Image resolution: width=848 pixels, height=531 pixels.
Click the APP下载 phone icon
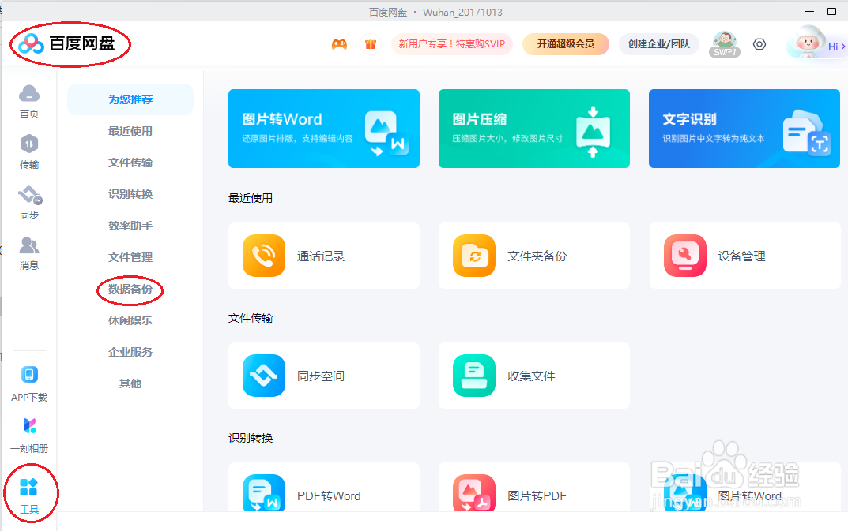[x=29, y=374]
